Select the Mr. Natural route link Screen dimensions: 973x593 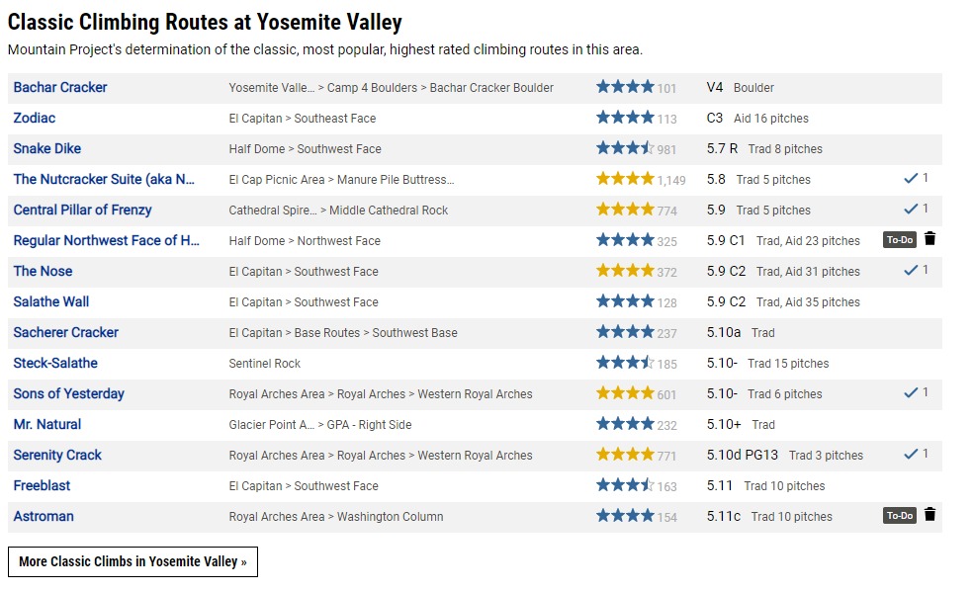click(x=47, y=424)
